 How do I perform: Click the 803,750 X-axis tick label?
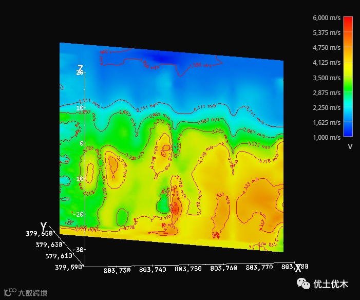(x=188, y=269)
